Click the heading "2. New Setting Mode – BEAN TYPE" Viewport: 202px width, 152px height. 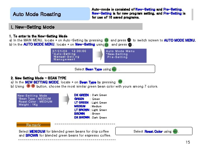click(38, 78)
